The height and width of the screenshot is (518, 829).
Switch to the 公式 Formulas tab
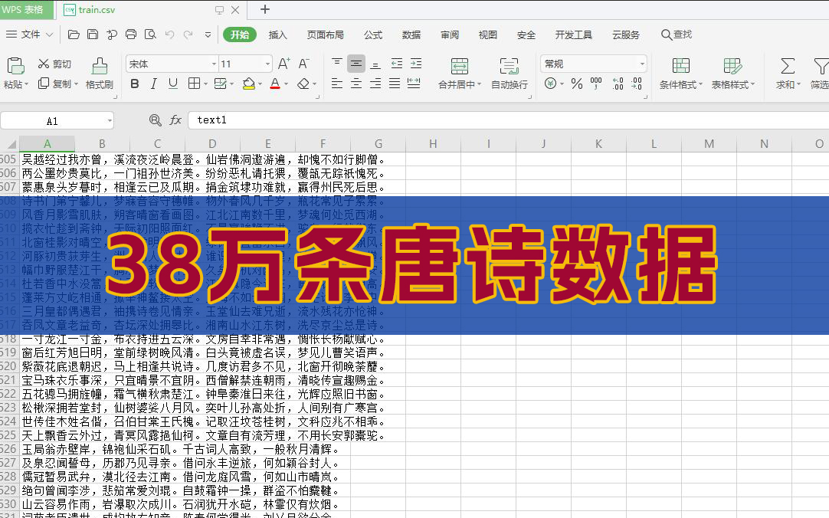[x=372, y=35]
